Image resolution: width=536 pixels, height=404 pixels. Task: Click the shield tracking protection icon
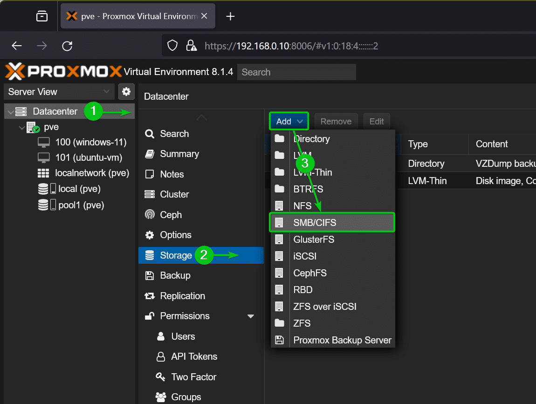(172, 46)
